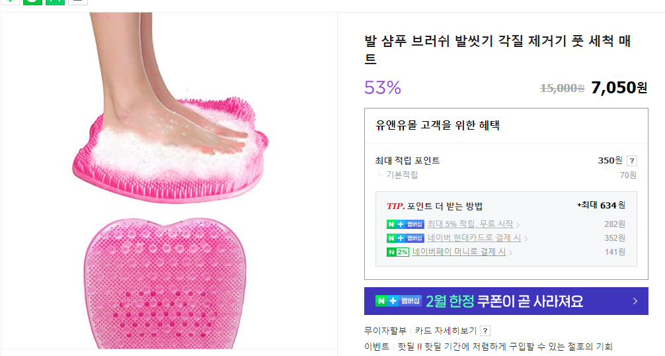665x356 pixels.
Task: Click the N+ 멤버십 badge before 최대 5% 적립
Action: click(405, 224)
